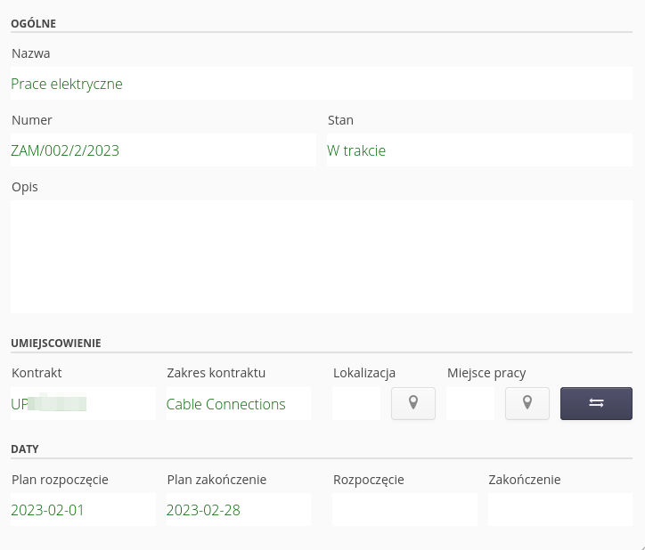645x550 pixels.
Task: Click the DATY section header
Action: click(x=25, y=449)
